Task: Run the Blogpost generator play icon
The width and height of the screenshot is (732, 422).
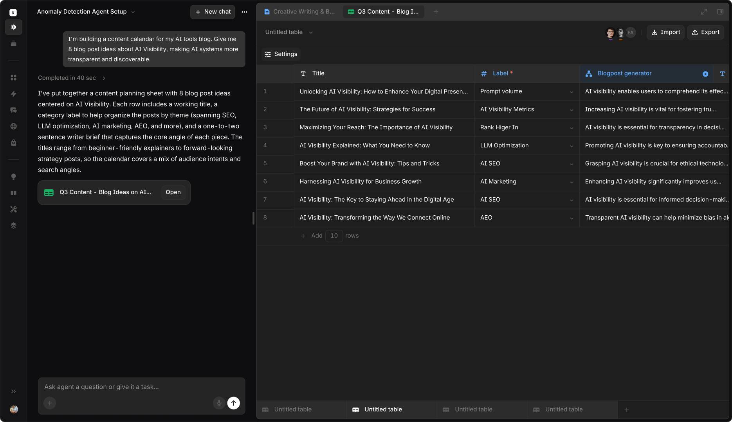Action: (705, 74)
